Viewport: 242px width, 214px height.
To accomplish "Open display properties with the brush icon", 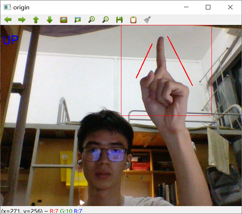I will (x=147, y=20).
